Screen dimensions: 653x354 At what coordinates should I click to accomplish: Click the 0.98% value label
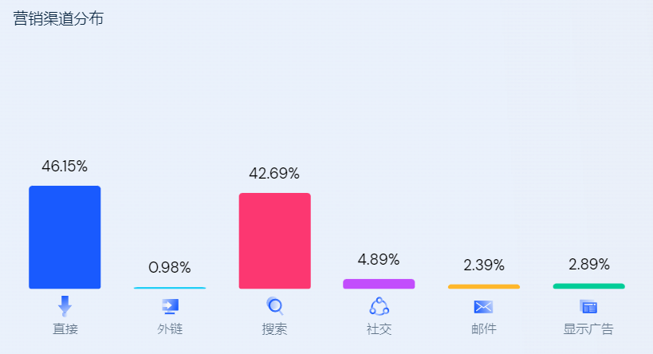point(170,268)
